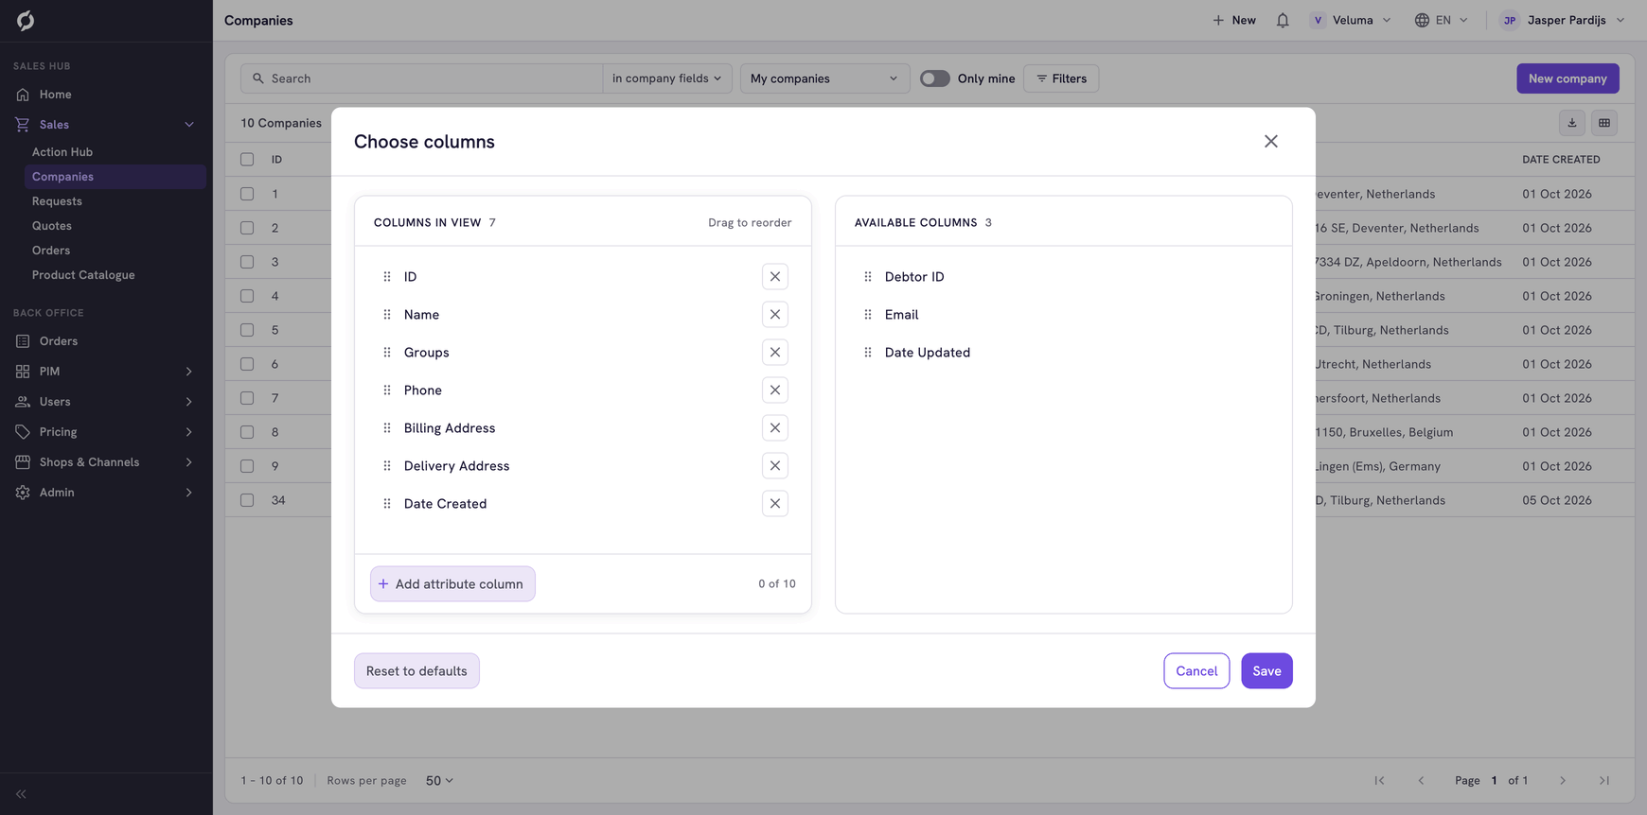
Task: Click the column layout grid icon
Action: [x=1604, y=123]
